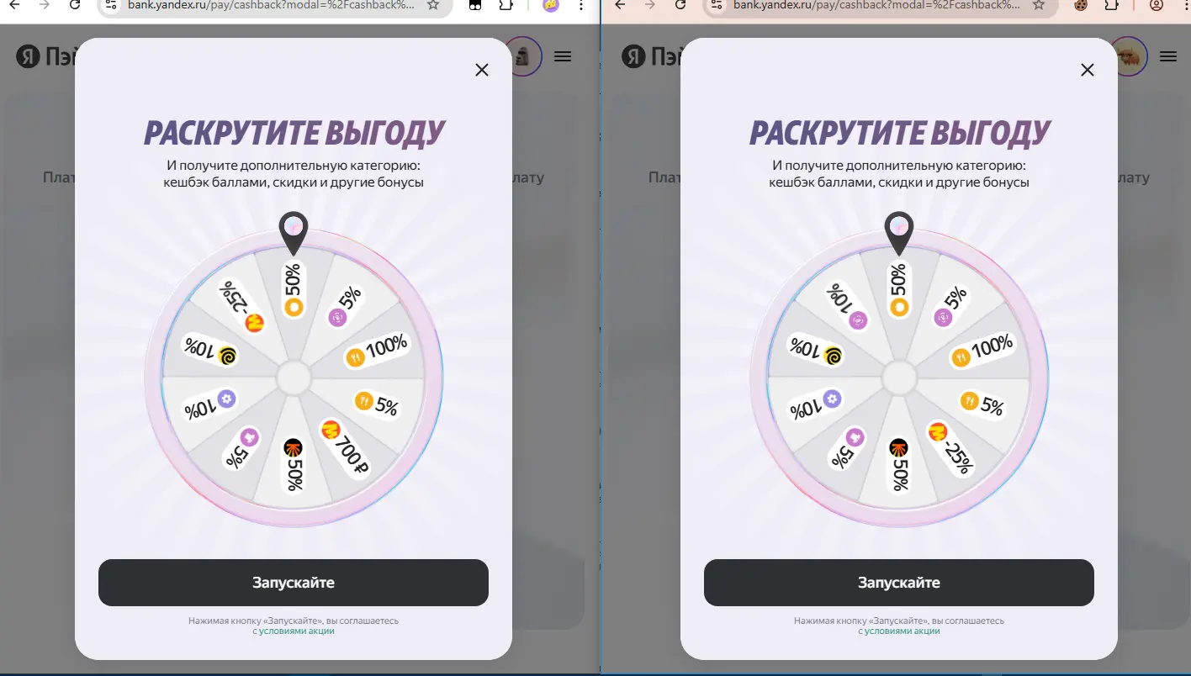
Task: Open условиями акции link in left window
Action: coord(297,631)
